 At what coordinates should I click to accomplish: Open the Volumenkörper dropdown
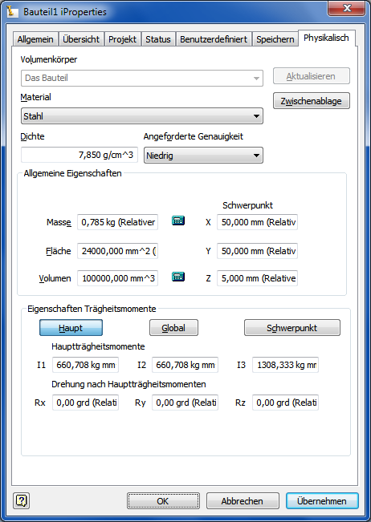pyautogui.click(x=142, y=79)
